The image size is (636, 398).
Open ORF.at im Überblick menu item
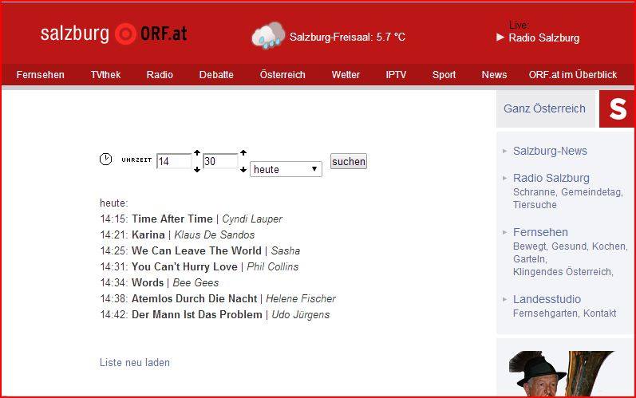[573, 74]
